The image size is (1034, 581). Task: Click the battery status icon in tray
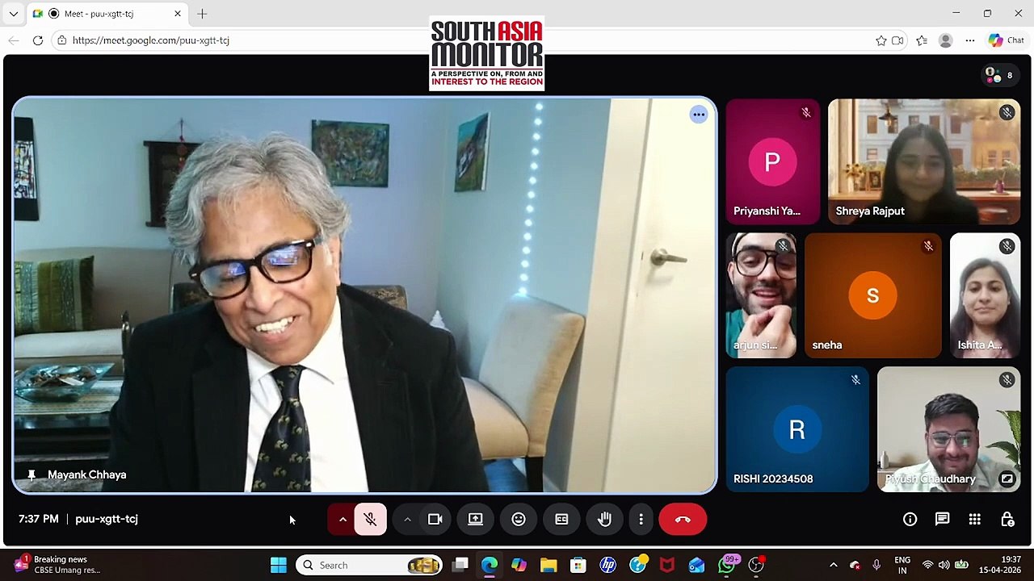[x=961, y=566]
